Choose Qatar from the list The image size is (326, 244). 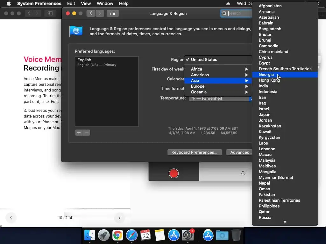click(x=285, y=212)
